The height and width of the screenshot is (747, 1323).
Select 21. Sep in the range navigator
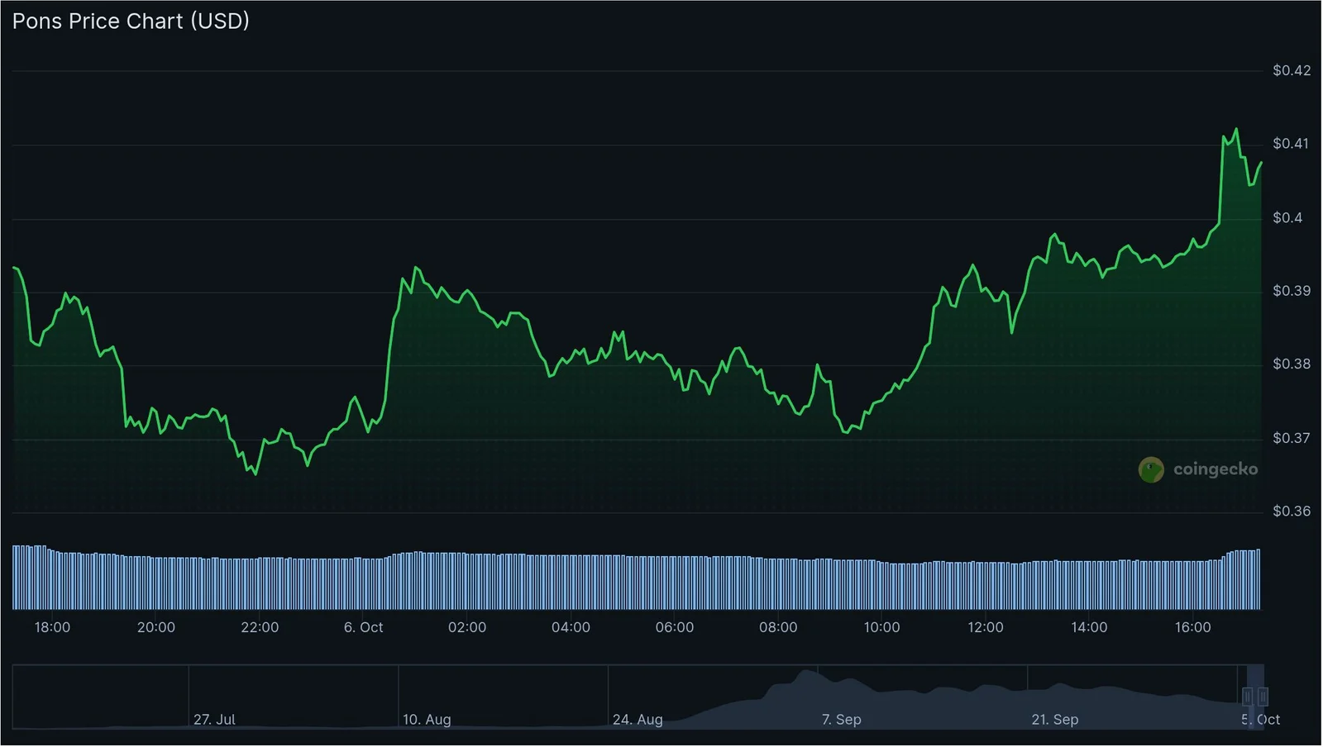tap(1055, 720)
